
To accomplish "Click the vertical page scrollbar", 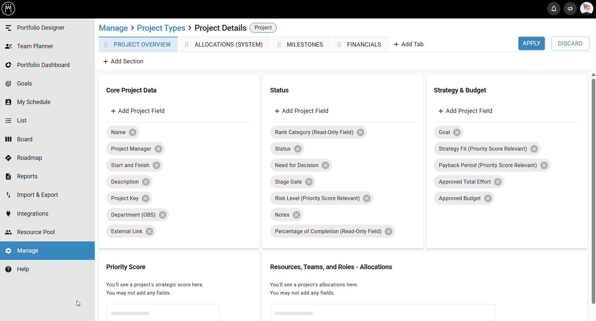I will [593, 191].
